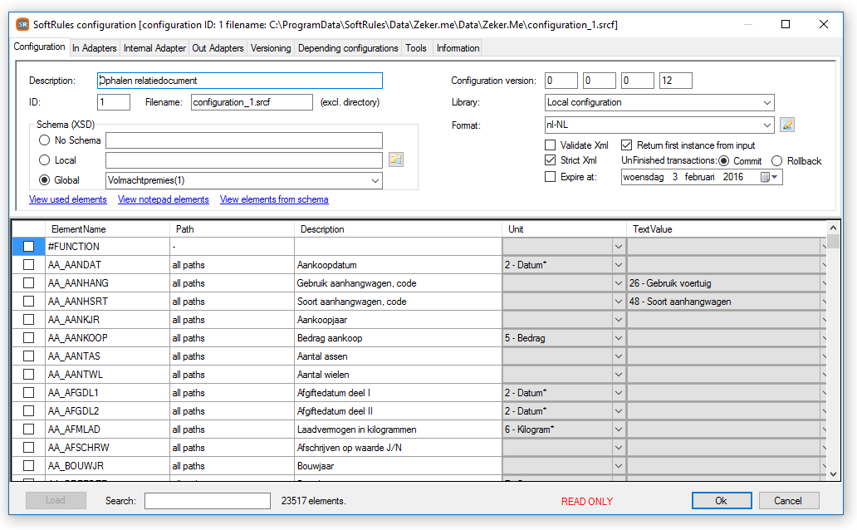This screenshot has height=530, width=857.
Task: Show the Information tab
Action: 458,48
